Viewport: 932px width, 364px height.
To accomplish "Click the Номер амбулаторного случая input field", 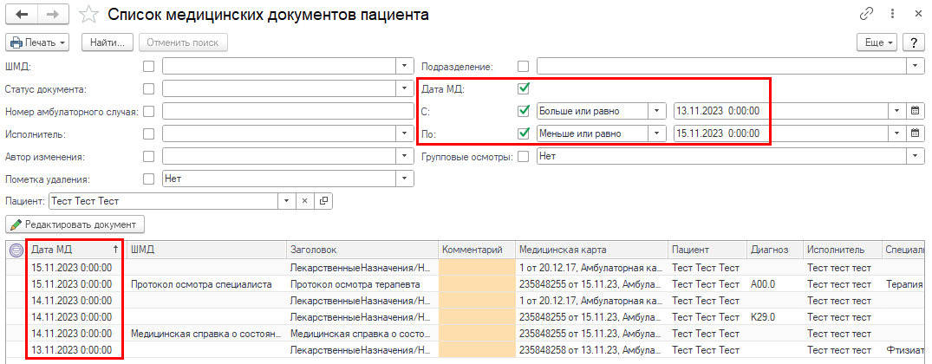I will pyautogui.click(x=287, y=111).
